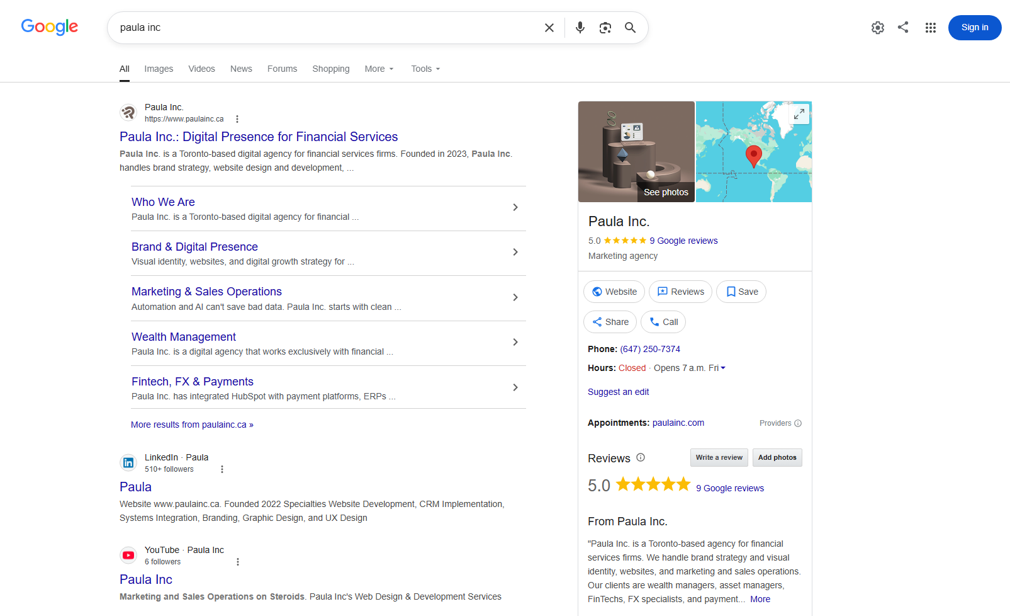1010x616 pixels.
Task: Click the red map location pin
Action: point(753,156)
